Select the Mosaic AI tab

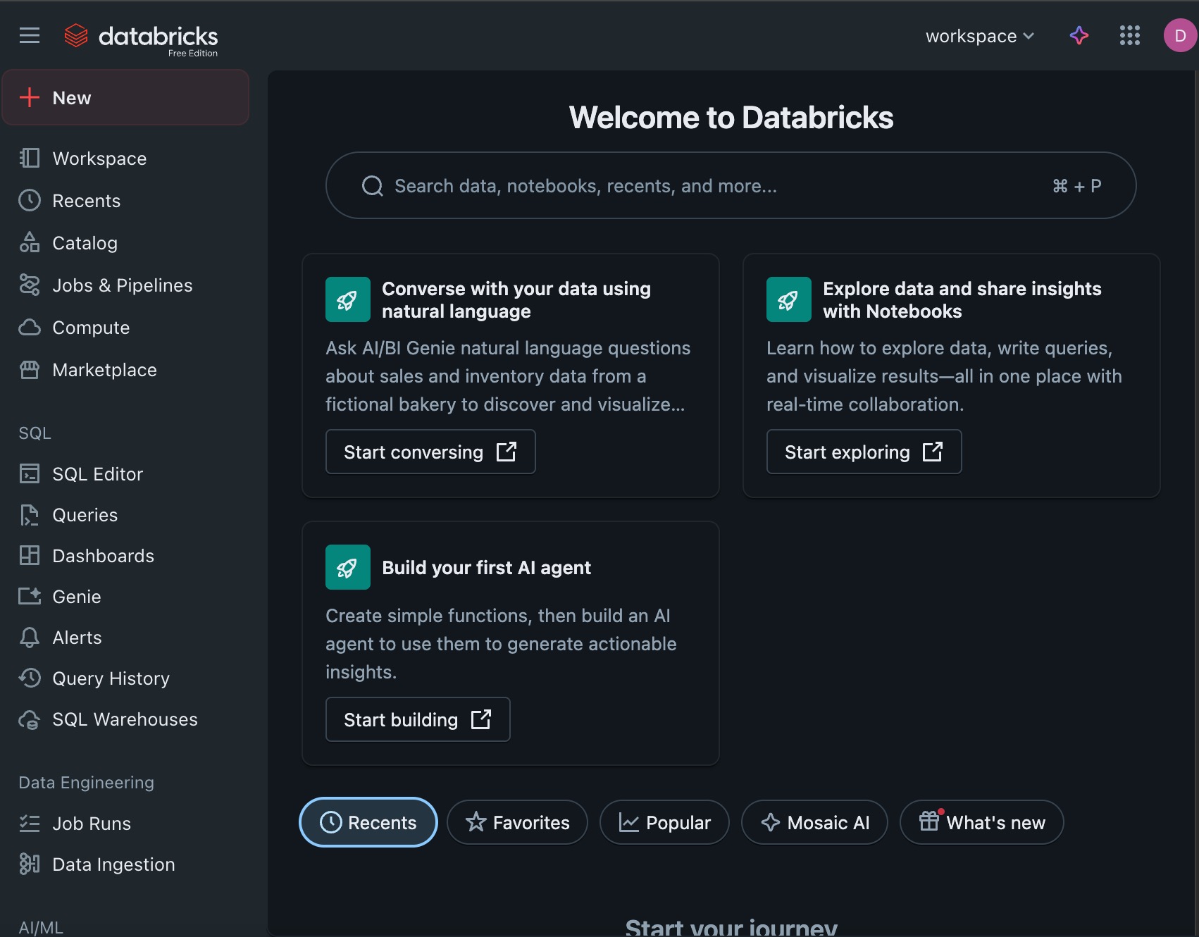tap(814, 822)
